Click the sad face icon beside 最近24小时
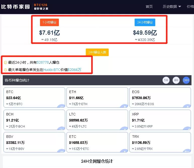Viewport: 194px width, 168px height. (6, 63)
